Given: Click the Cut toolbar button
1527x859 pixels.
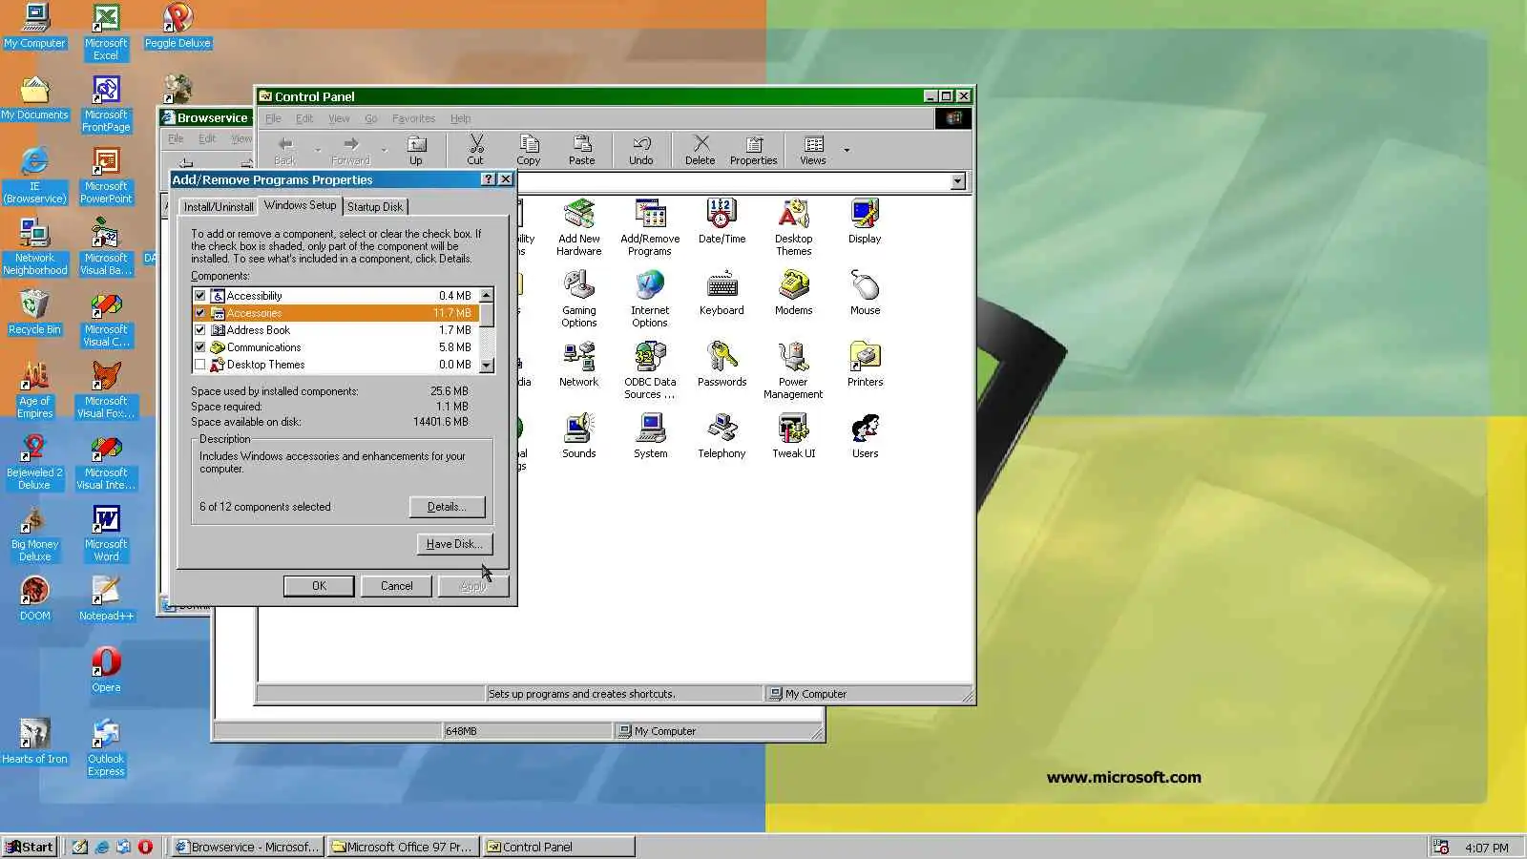Looking at the screenshot, I should coord(475,150).
